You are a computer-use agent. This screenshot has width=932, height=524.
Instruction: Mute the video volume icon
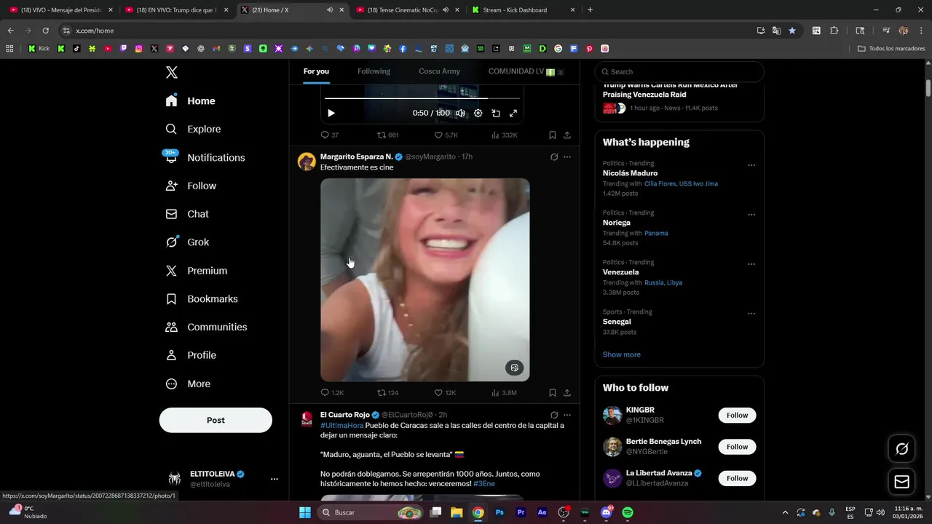coord(460,113)
